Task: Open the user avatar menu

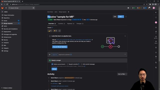Action: pyautogui.click(x=154, y=8)
